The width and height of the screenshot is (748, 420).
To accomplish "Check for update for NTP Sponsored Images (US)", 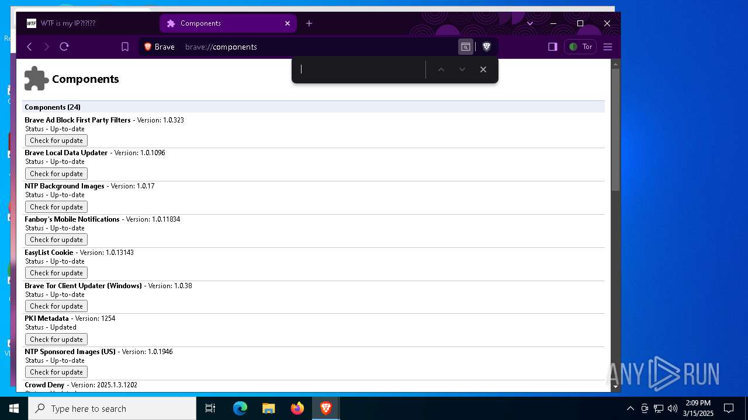I will (x=56, y=372).
